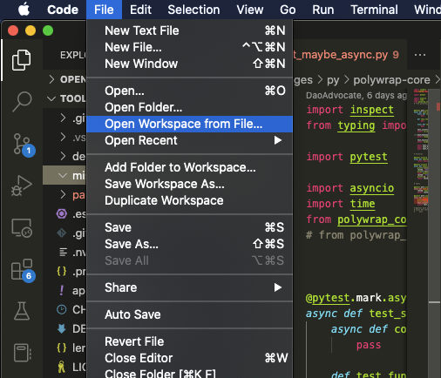Click the curly-brace ler file icon

[x=62, y=348]
